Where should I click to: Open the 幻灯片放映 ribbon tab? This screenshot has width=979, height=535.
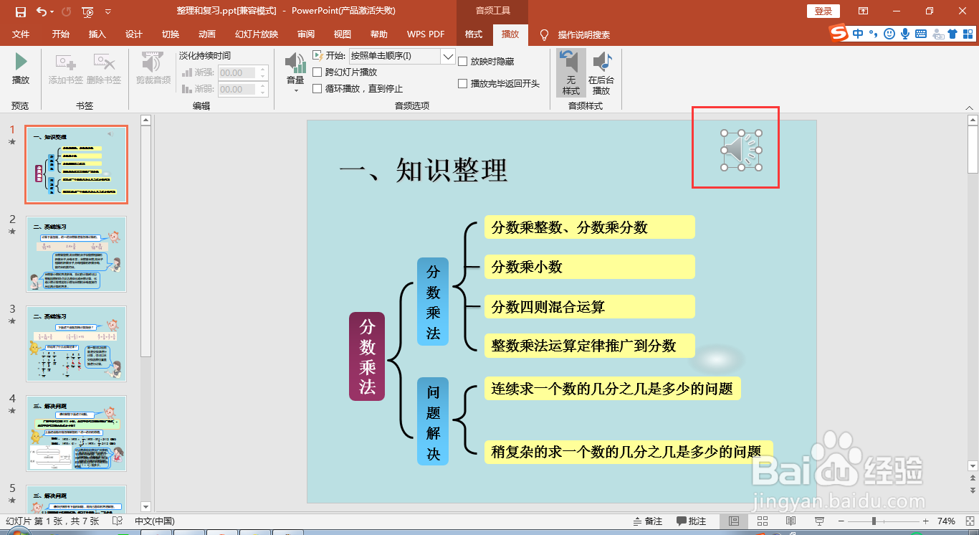pyautogui.click(x=257, y=34)
